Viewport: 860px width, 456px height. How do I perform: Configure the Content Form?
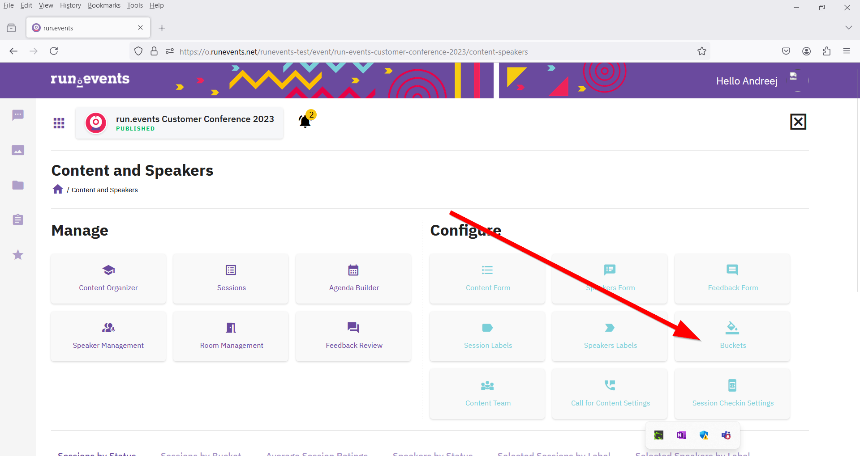pyautogui.click(x=487, y=279)
